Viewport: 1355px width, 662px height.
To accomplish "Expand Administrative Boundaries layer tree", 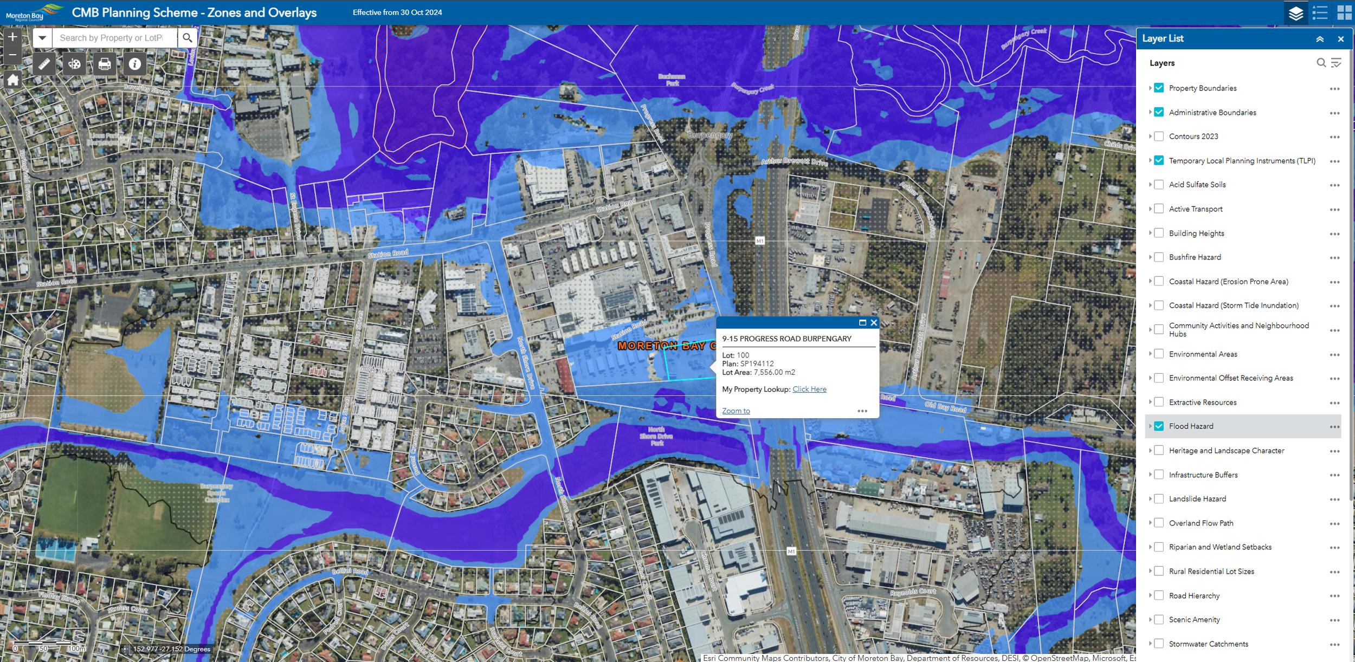I will [x=1150, y=112].
